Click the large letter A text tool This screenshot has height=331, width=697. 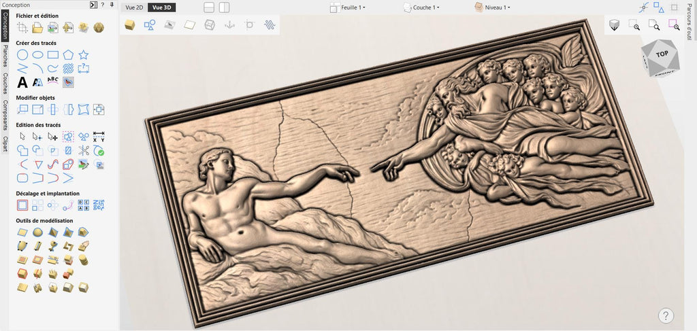tap(22, 82)
